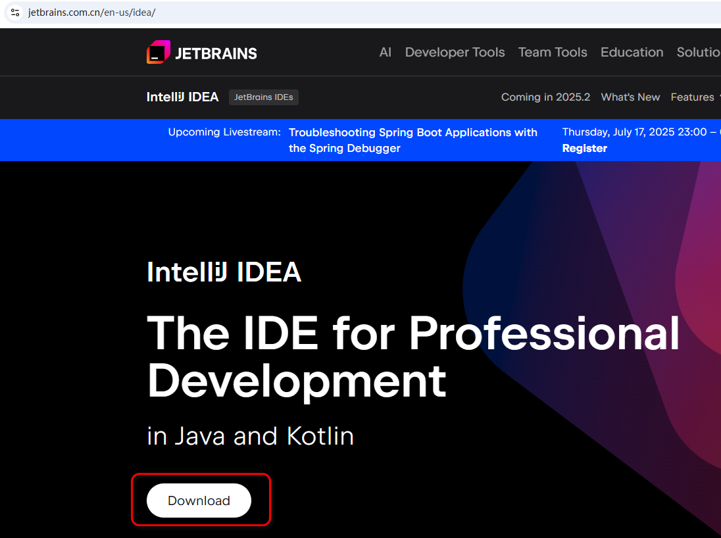
Task: Select the AI menu item
Action: pyautogui.click(x=385, y=52)
